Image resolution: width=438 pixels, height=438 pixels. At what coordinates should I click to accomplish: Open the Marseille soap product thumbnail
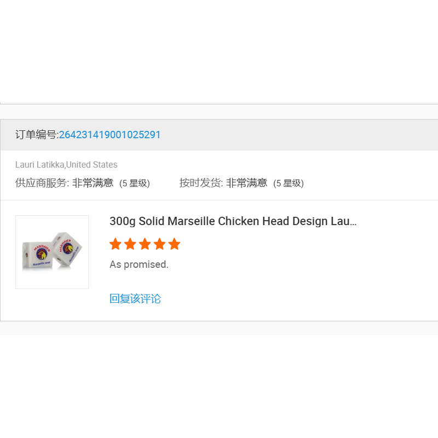tap(52, 252)
